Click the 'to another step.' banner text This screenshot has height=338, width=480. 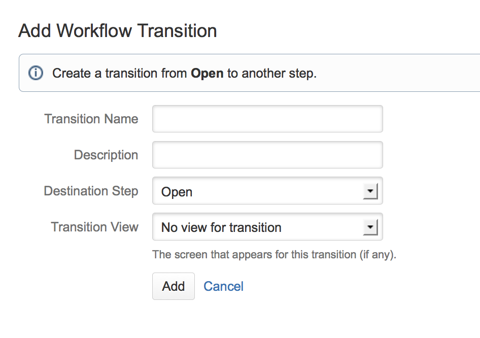pos(272,73)
